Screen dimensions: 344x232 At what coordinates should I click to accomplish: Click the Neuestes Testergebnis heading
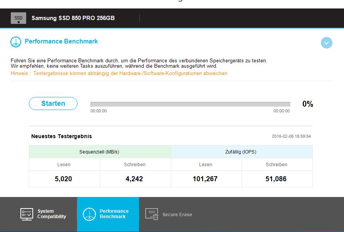point(62,136)
